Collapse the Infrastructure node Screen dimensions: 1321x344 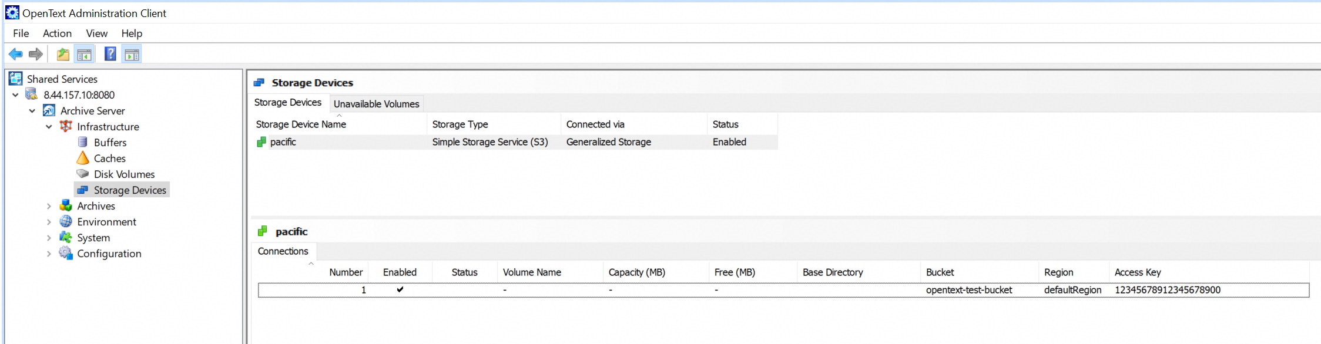pyautogui.click(x=49, y=126)
